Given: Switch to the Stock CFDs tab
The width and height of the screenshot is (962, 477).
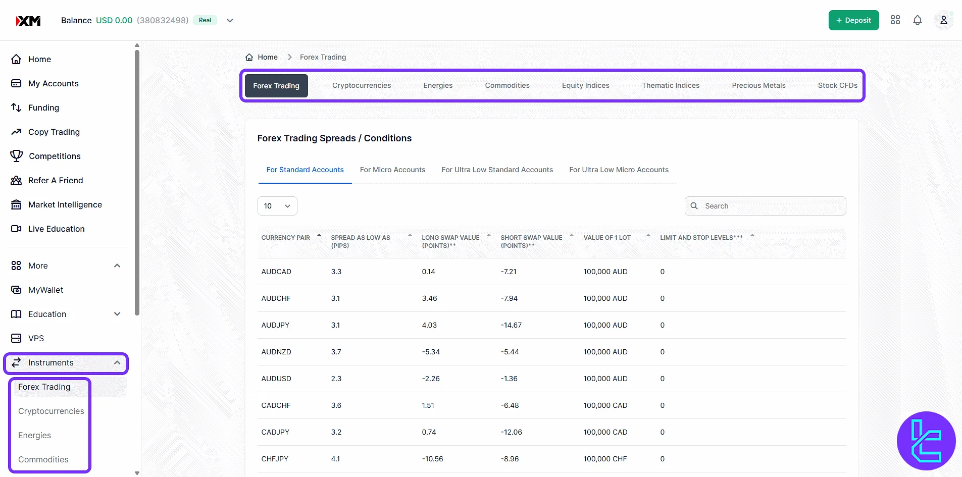Looking at the screenshot, I should [837, 85].
